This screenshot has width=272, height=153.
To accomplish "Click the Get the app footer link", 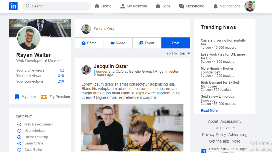I will pos(219,141).
